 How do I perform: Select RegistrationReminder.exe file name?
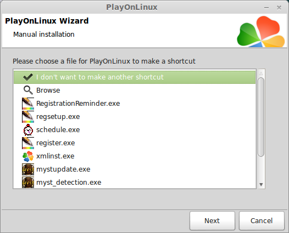pyautogui.click(x=78, y=104)
